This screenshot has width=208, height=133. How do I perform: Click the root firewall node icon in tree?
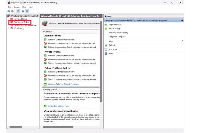point(9,16)
